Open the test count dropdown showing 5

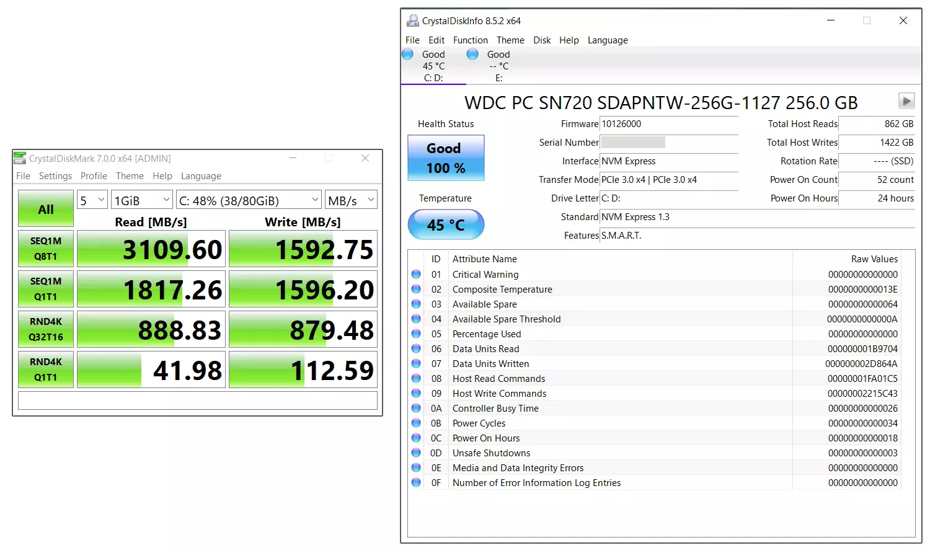pyautogui.click(x=92, y=200)
